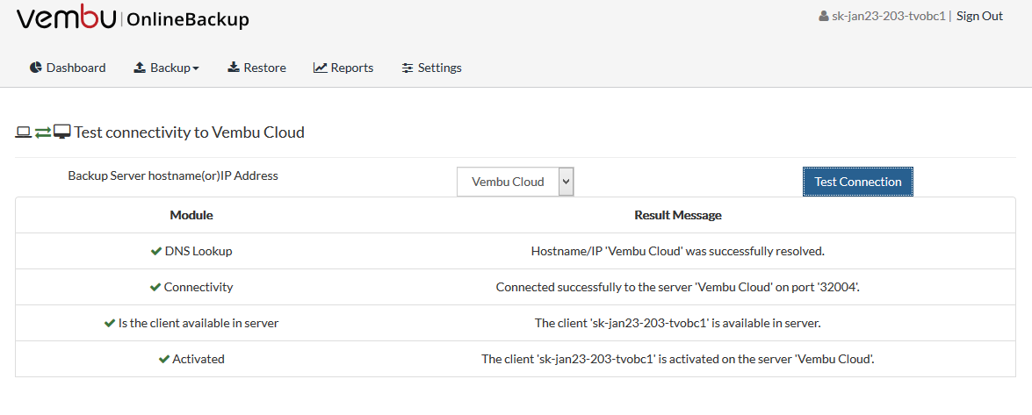Click the Test Connection button
Image resolution: width=1032 pixels, height=415 pixels.
click(857, 182)
